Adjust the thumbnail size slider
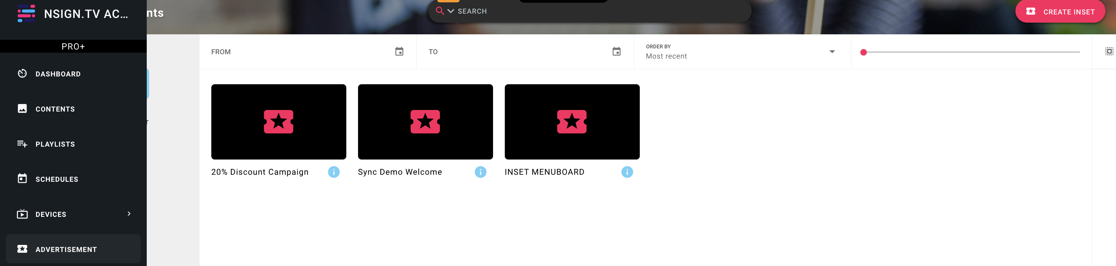 coord(864,52)
